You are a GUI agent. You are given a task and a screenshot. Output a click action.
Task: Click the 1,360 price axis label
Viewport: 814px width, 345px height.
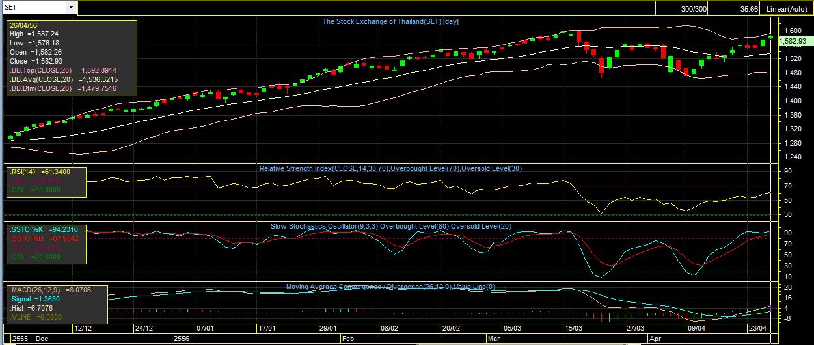pyautogui.click(x=793, y=115)
